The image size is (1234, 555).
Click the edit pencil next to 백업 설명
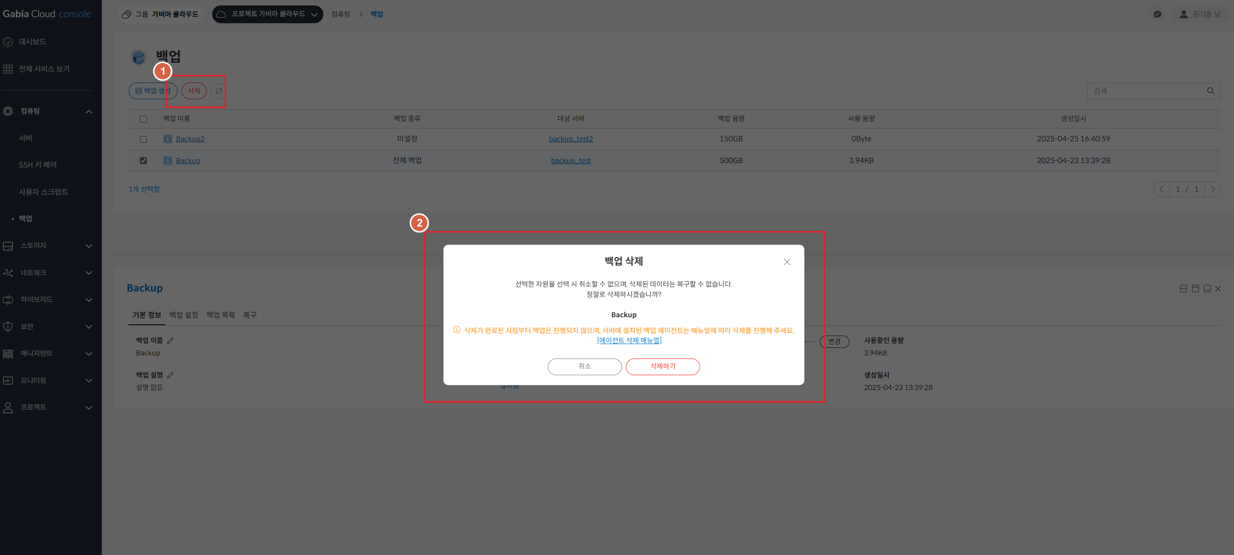click(171, 375)
